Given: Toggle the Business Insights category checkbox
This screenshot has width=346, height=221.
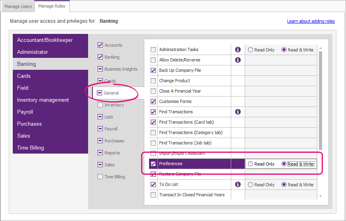Looking at the screenshot, I should [100, 69].
